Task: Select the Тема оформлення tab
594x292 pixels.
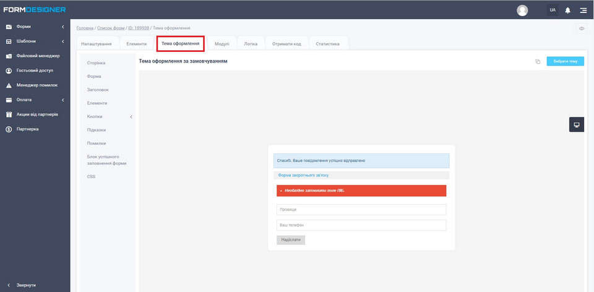Action: tap(181, 43)
